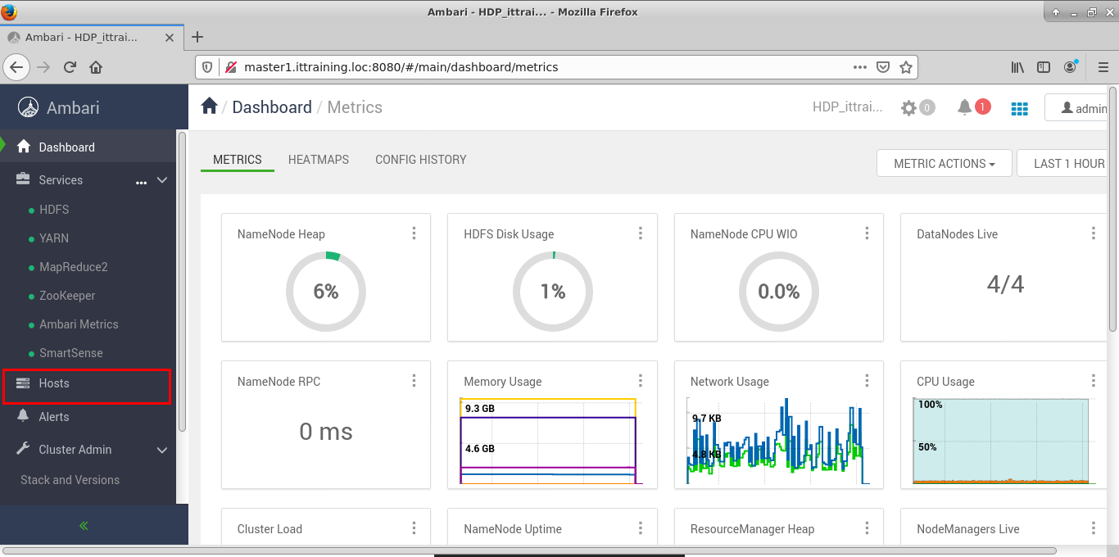Viewport: 1119px width, 557px height.
Task: Switch to the Heatmaps tab
Action: coord(319,160)
